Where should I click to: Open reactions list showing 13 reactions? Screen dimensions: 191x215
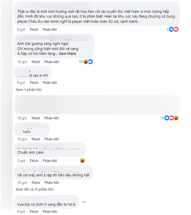click(162, 118)
